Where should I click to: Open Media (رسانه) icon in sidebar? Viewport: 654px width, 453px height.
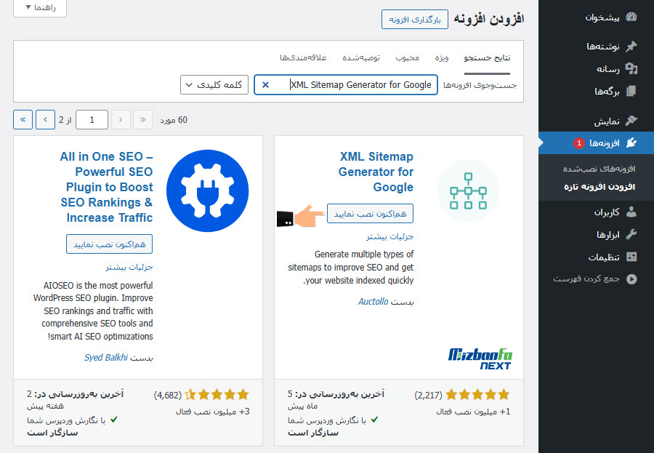[631, 68]
